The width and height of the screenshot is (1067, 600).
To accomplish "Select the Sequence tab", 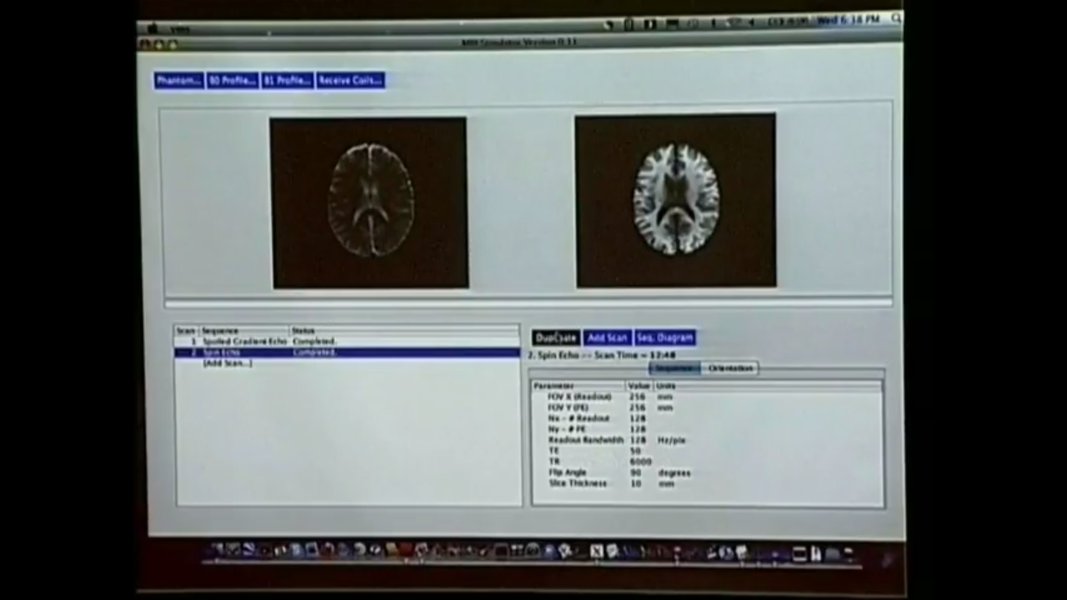I will [674, 368].
